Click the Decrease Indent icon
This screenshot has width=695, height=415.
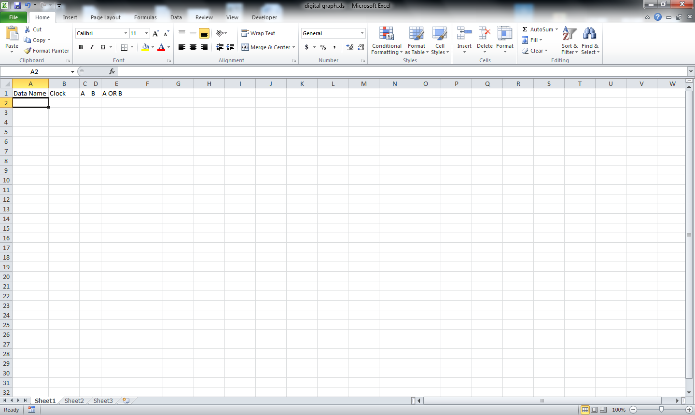click(220, 47)
